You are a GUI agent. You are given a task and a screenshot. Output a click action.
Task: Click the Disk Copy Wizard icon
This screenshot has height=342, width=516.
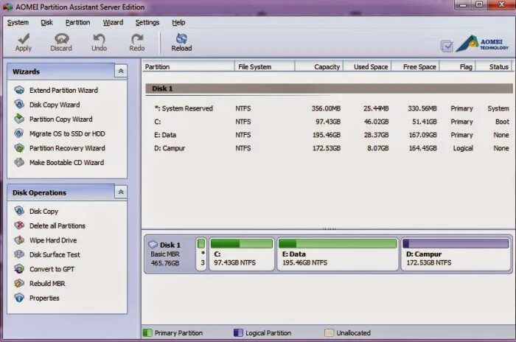[19, 105]
